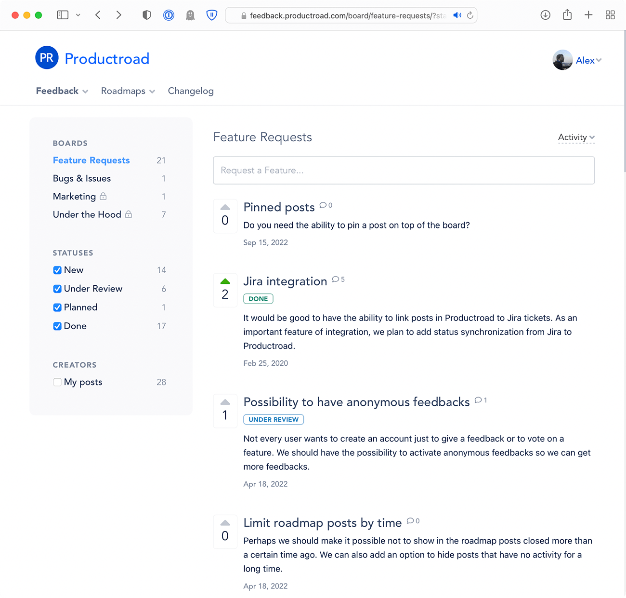Open the Pinned posts title link
Screen dimensions: 626x598
[x=279, y=207]
